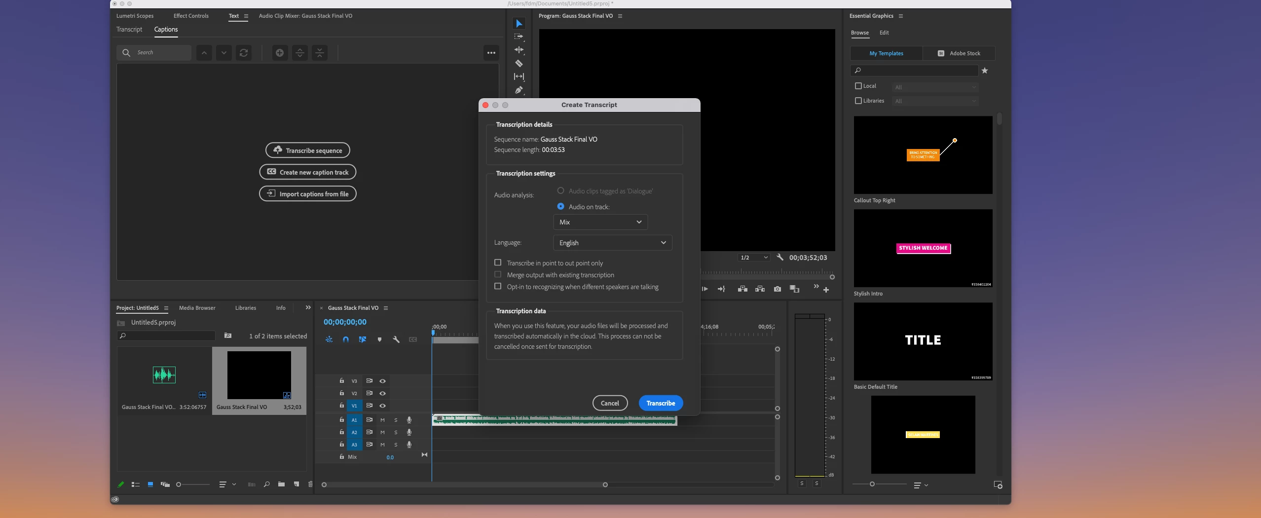Click the merge captions icon

pos(320,53)
